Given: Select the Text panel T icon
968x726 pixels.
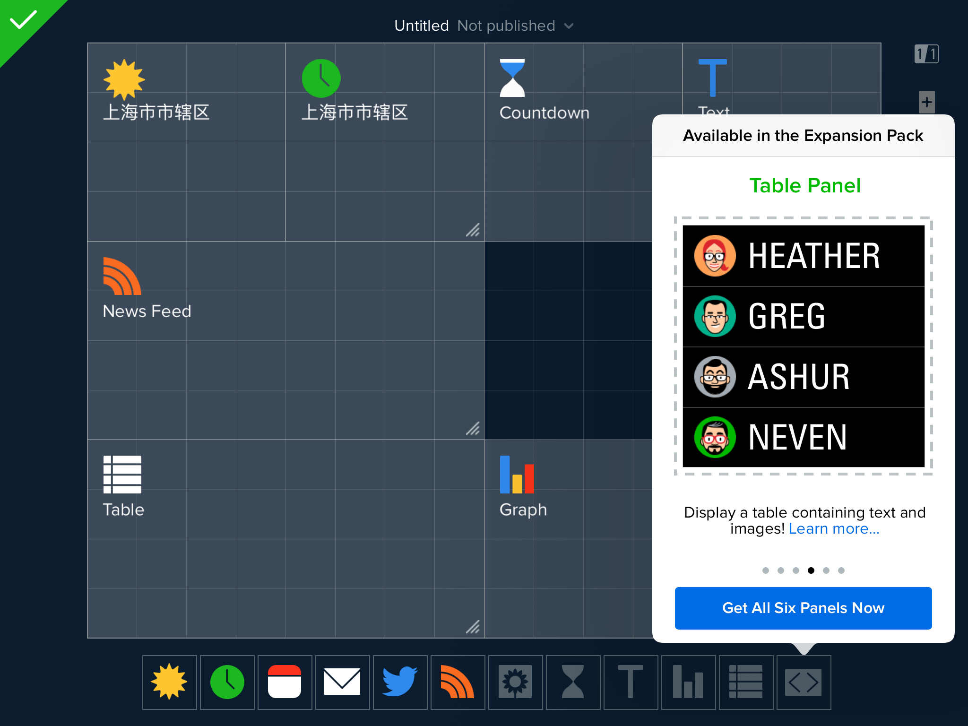Looking at the screenshot, I should [713, 78].
